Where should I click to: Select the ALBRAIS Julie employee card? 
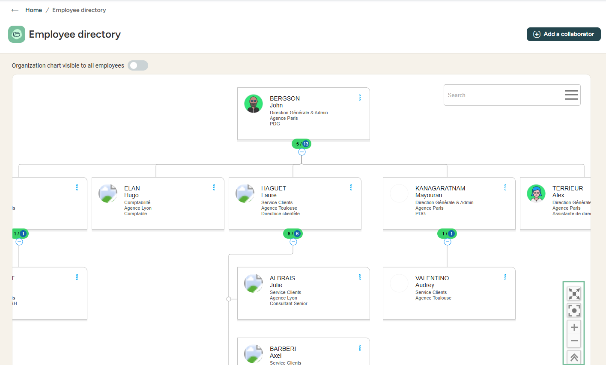tap(303, 293)
